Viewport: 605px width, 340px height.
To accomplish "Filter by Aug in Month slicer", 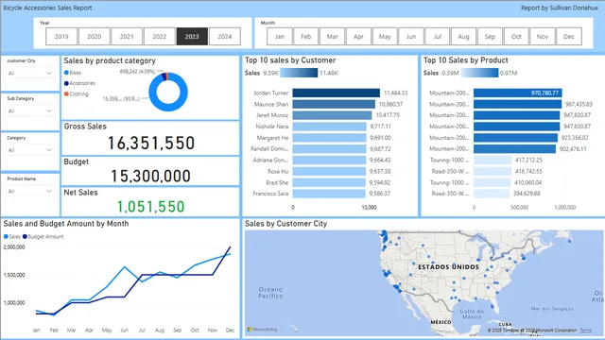I will pyautogui.click(x=463, y=37).
